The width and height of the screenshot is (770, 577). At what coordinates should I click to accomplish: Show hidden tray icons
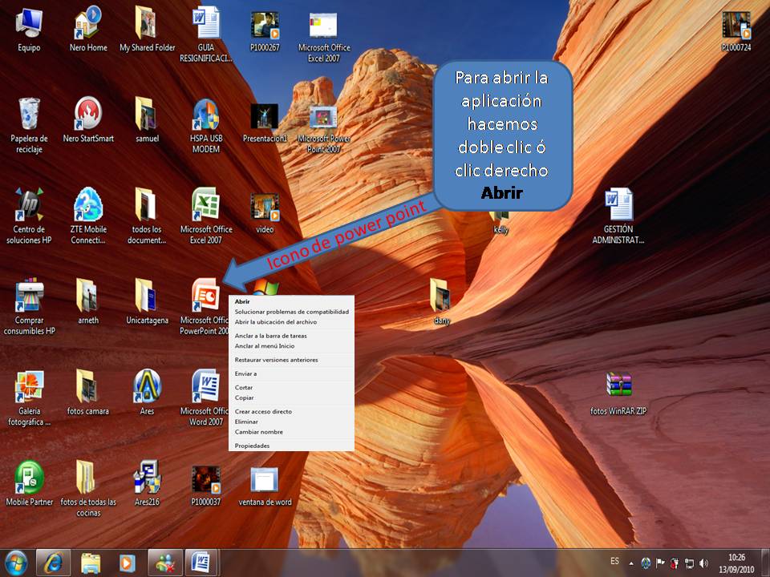point(633,563)
